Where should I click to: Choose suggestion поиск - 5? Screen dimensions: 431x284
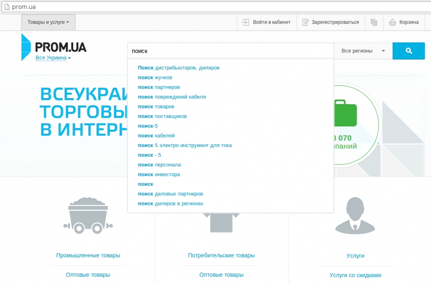[149, 155]
